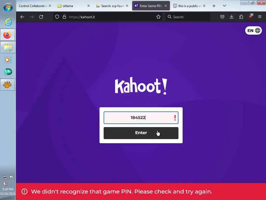The height and width of the screenshot is (200, 266).
Task: Click the warning icon in error banner
Action: [24, 191]
